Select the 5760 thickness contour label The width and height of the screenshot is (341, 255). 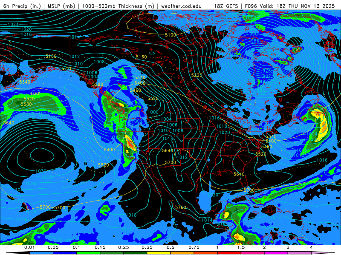coord(181,207)
